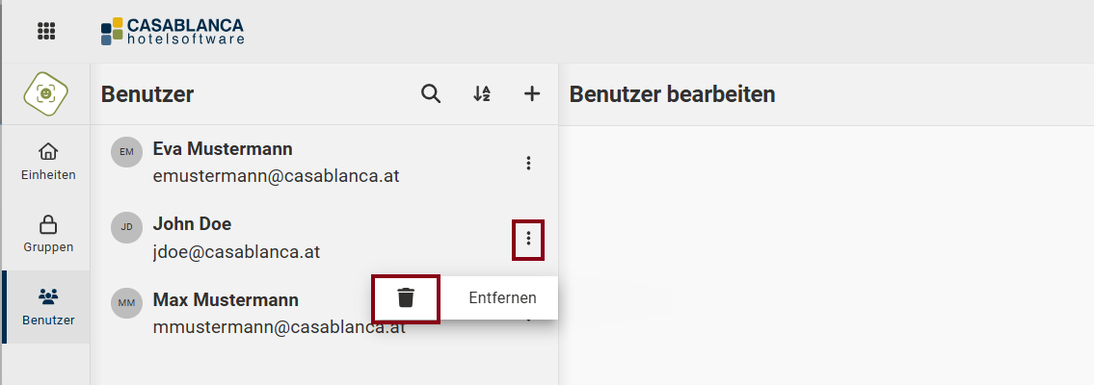Open Eva Mustermann's three-dot options menu
The height and width of the screenshot is (385, 1094).
pos(528,164)
